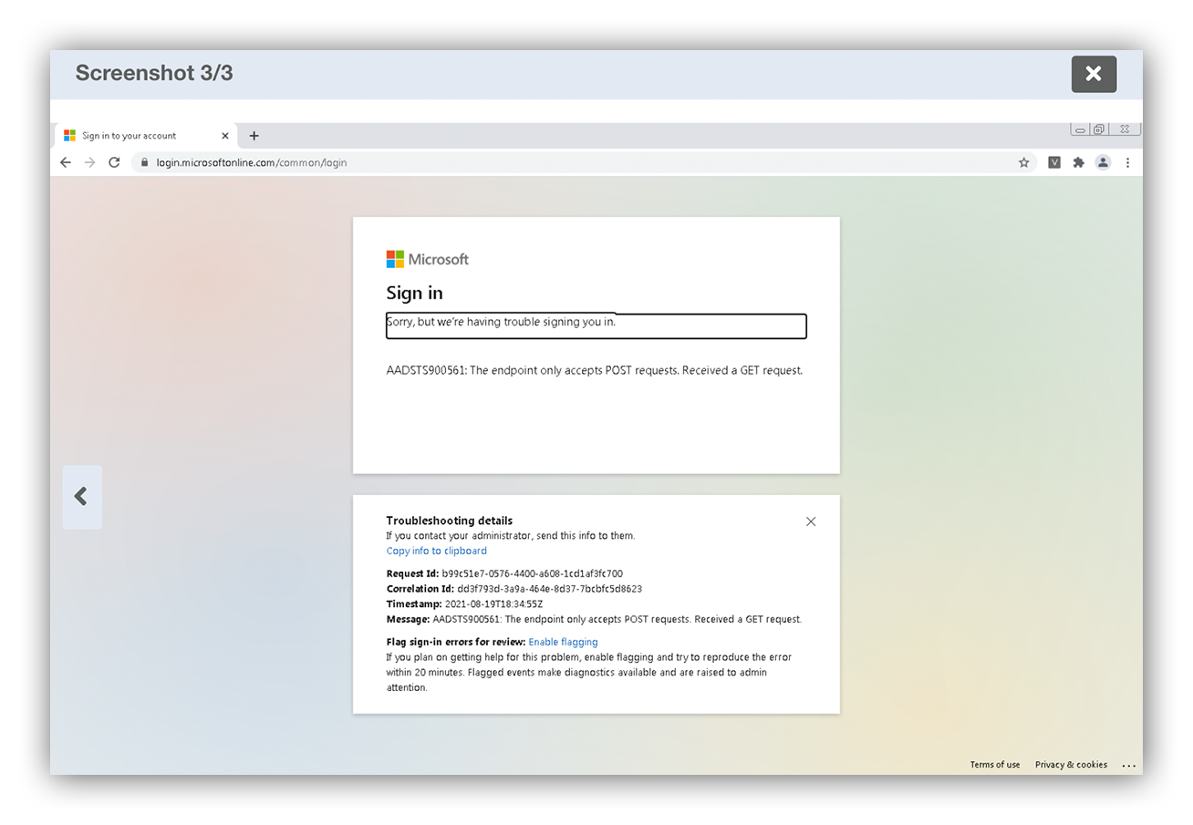Click the browser back arrow

pyautogui.click(x=66, y=162)
